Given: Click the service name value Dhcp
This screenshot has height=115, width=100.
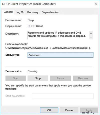Looking at the screenshot, I should coord(31,20).
